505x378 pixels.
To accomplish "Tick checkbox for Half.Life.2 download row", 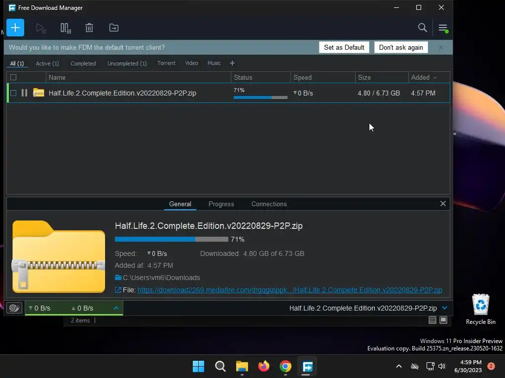I will coord(13,93).
